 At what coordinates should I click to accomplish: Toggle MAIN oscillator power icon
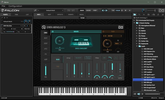point(53,32)
